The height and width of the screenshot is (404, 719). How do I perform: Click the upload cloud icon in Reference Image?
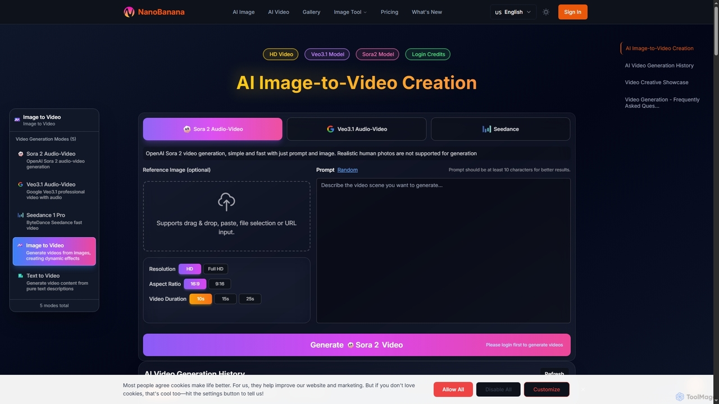click(x=226, y=202)
